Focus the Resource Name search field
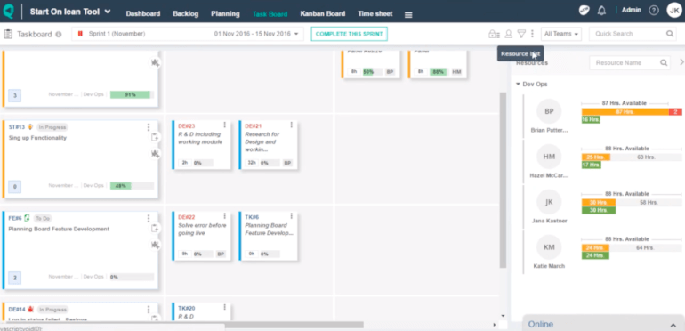The height and width of the screenshot is (331, 685). click(624, 62)
